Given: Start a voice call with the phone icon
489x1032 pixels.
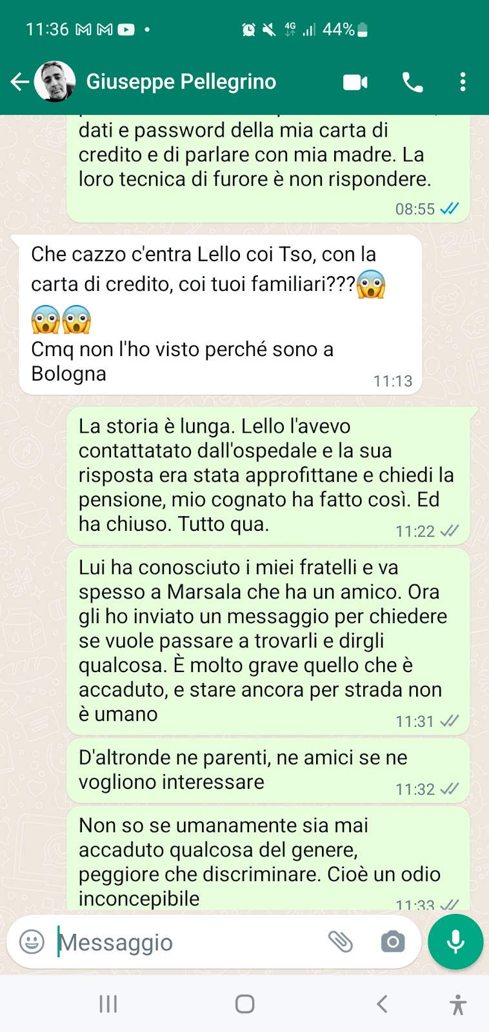Looking at the screenshot, I should coord(412,82).
